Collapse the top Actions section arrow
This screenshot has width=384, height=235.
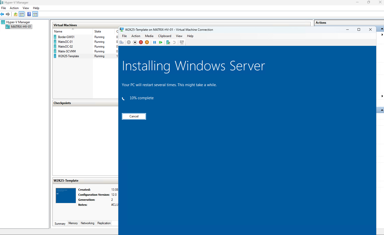coord(382,29)
